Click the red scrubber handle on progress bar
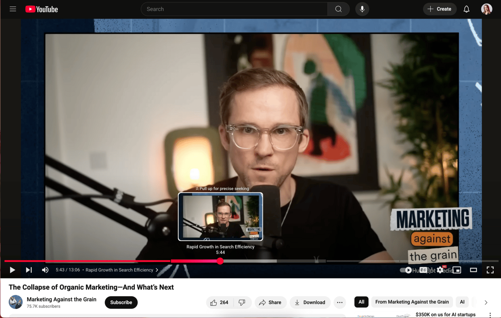The width and height of the screenshot is (501, 318). pyautogui.click(x=220, y=261)
